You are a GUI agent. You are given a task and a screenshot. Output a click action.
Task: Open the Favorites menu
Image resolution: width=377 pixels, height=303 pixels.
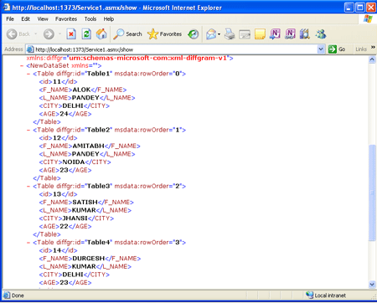(66, 19)
